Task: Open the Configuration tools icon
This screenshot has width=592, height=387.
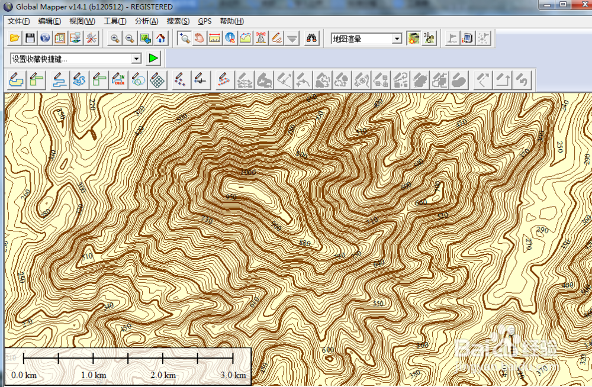Action: pos(91,38)
